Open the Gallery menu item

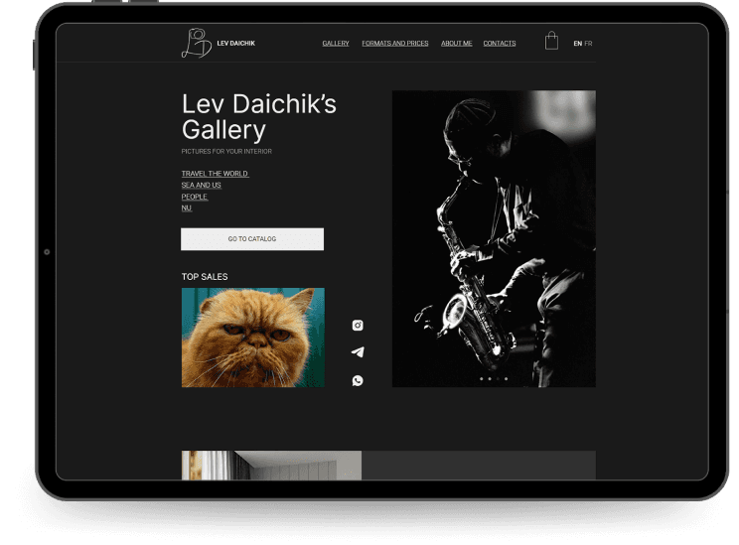click(x=336, y=44)
